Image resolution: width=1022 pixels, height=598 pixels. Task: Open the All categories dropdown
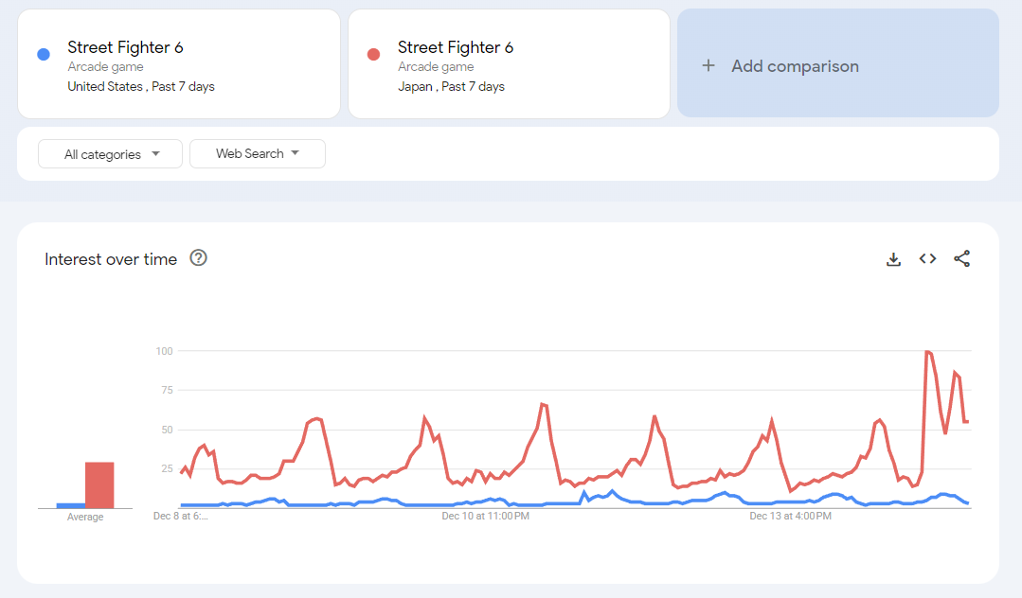(110, 153)
